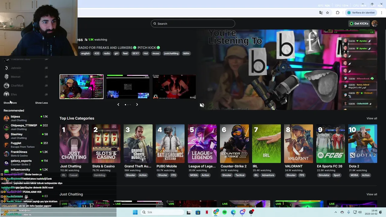
Task: Click the Casual tag under Just Chatting
Action: 73,175
